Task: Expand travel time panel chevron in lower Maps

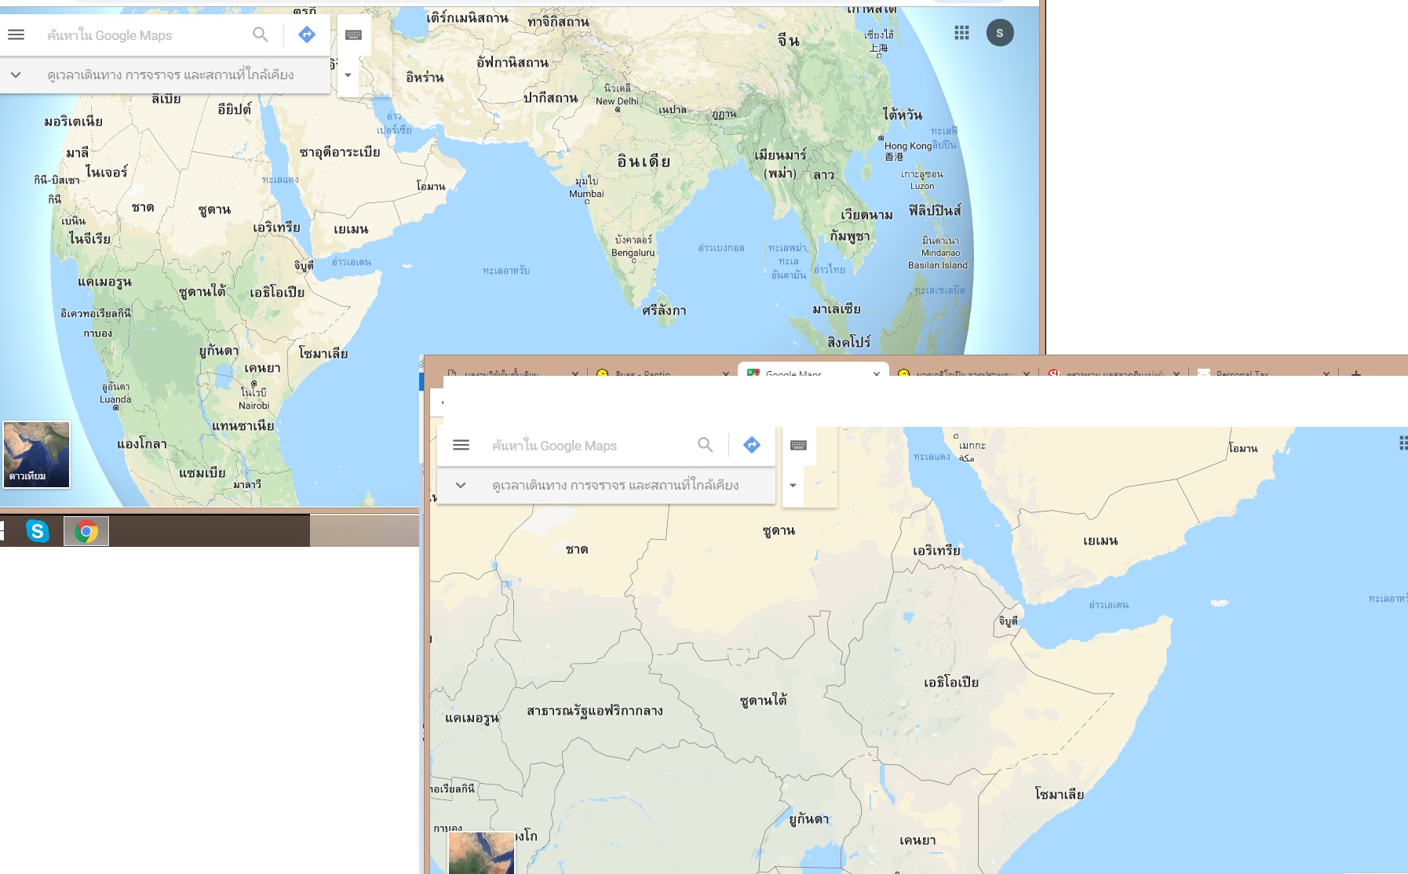Action: pyautogui.click(x=461, y=486)
